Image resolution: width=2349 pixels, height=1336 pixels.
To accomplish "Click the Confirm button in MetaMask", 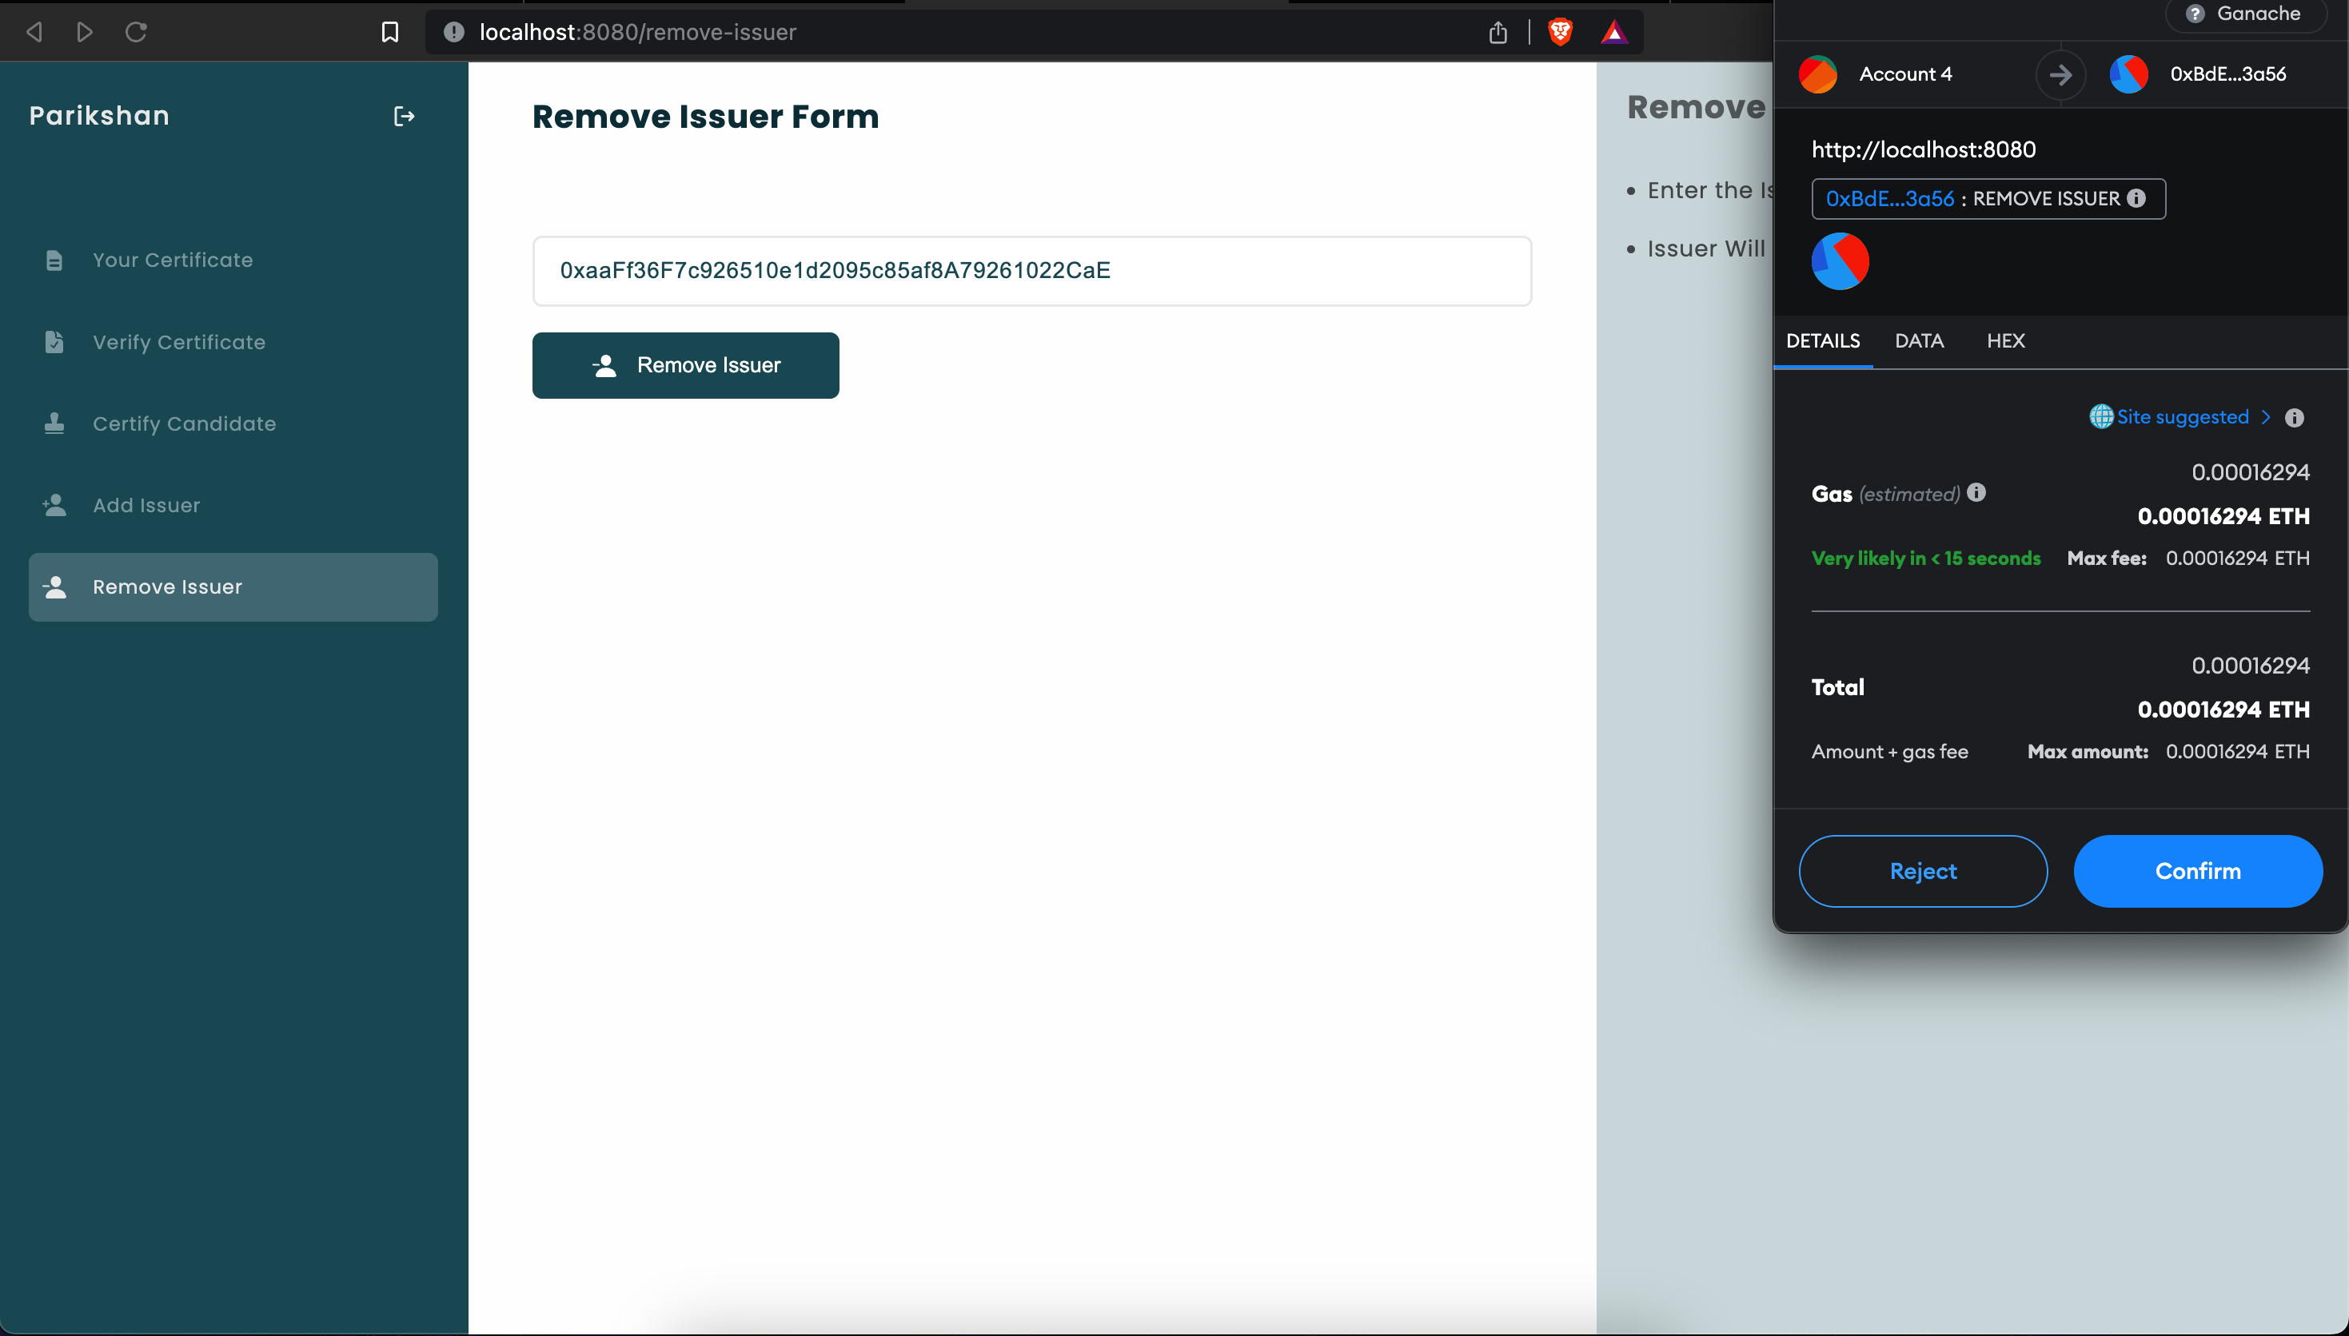I will (x=2197, y=870).
